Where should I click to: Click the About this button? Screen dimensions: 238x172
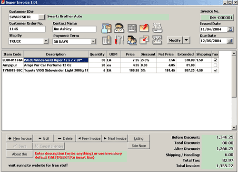coord(20,154)
